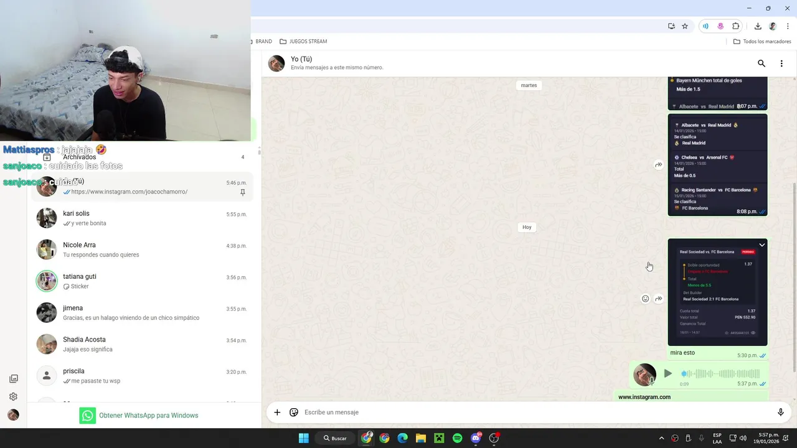Open the www.instagram.com link message
This screenshot has width=797, height=448.
coord(644,397)
